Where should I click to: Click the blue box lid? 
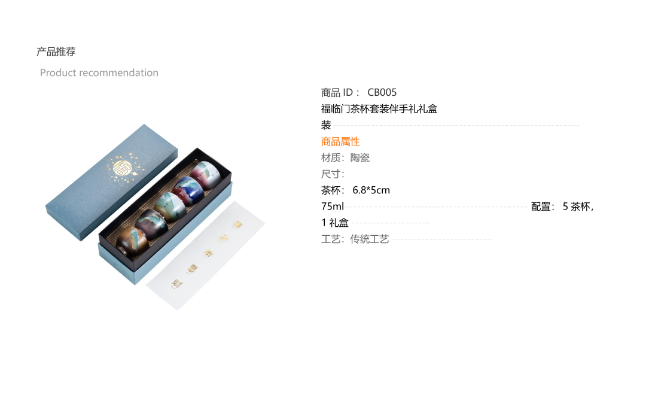112,182
